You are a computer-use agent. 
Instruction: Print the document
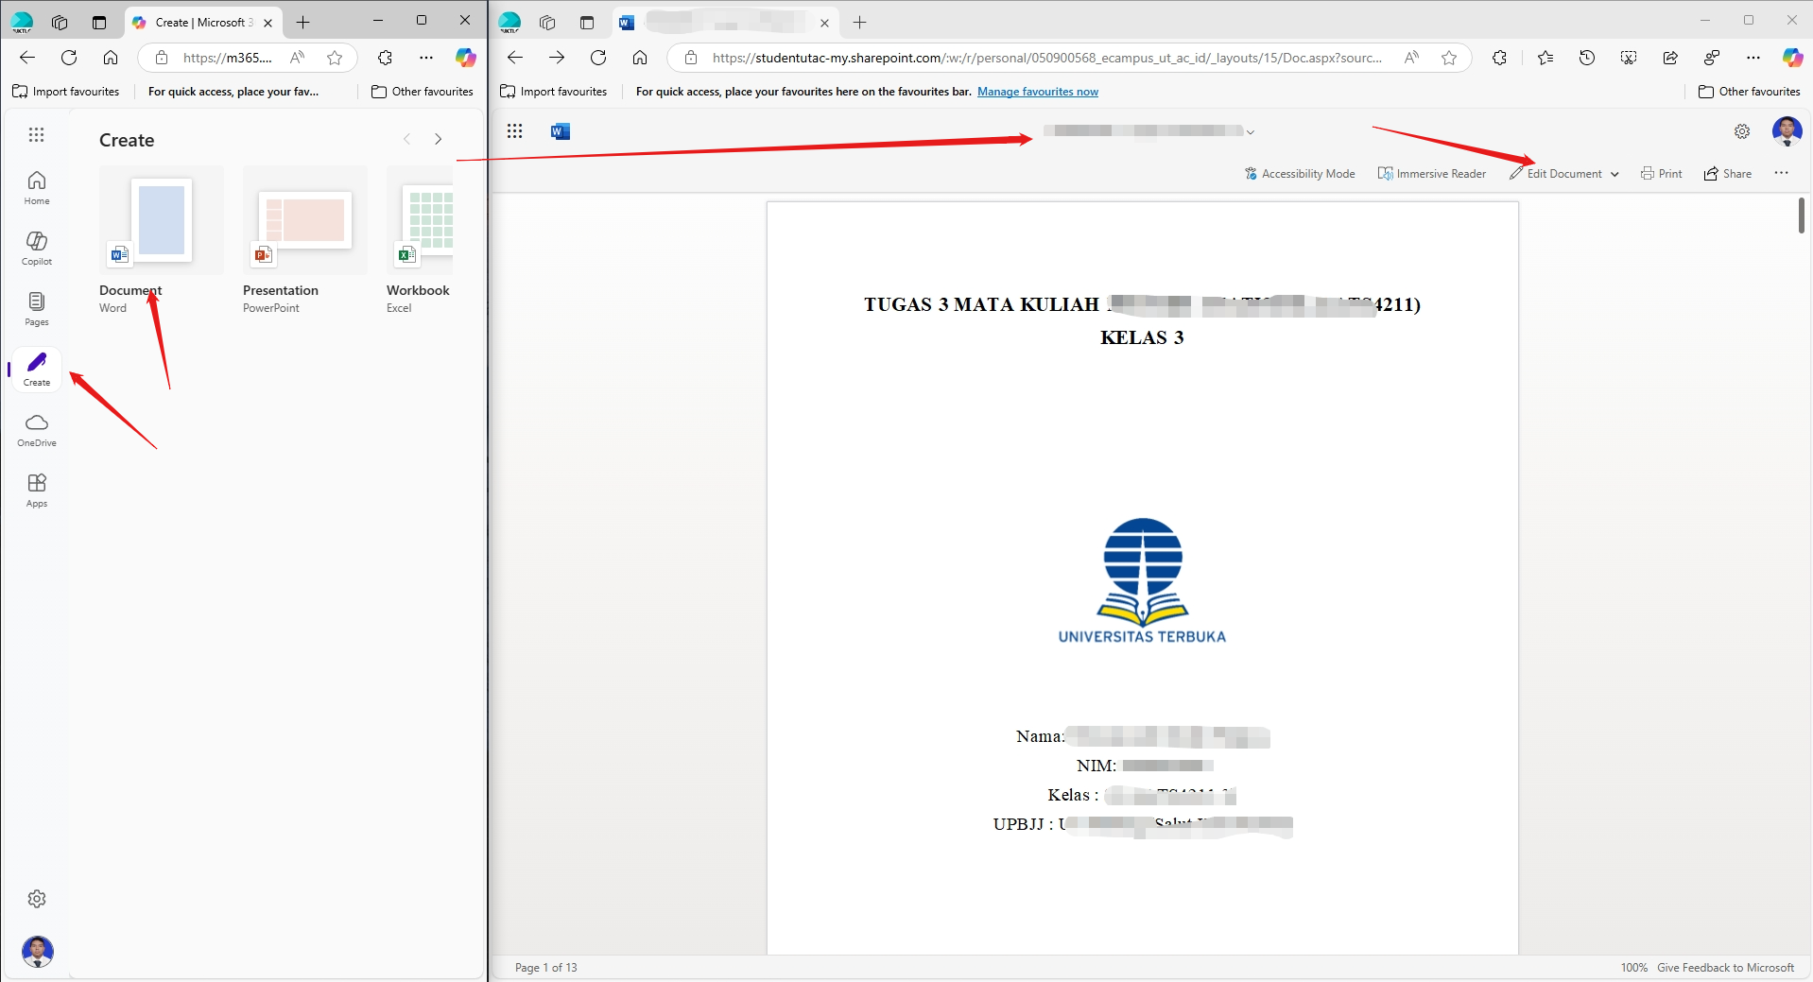(x=1661, y=173)
